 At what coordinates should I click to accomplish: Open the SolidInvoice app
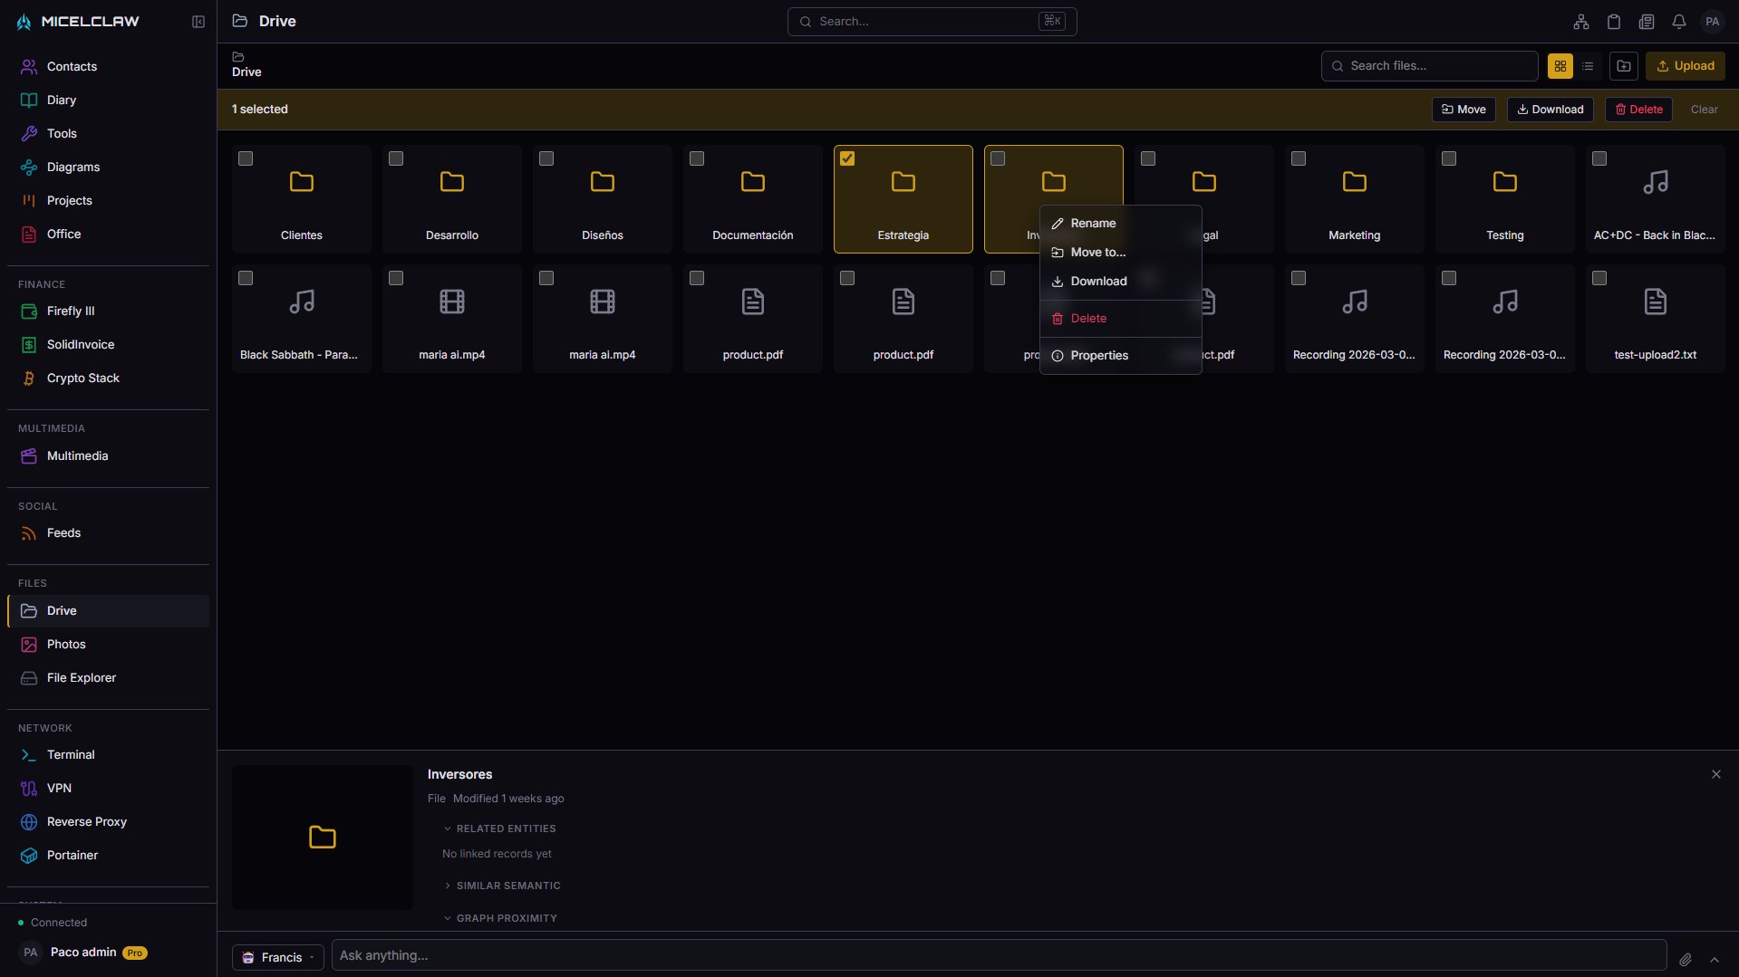tap(81, 344)
